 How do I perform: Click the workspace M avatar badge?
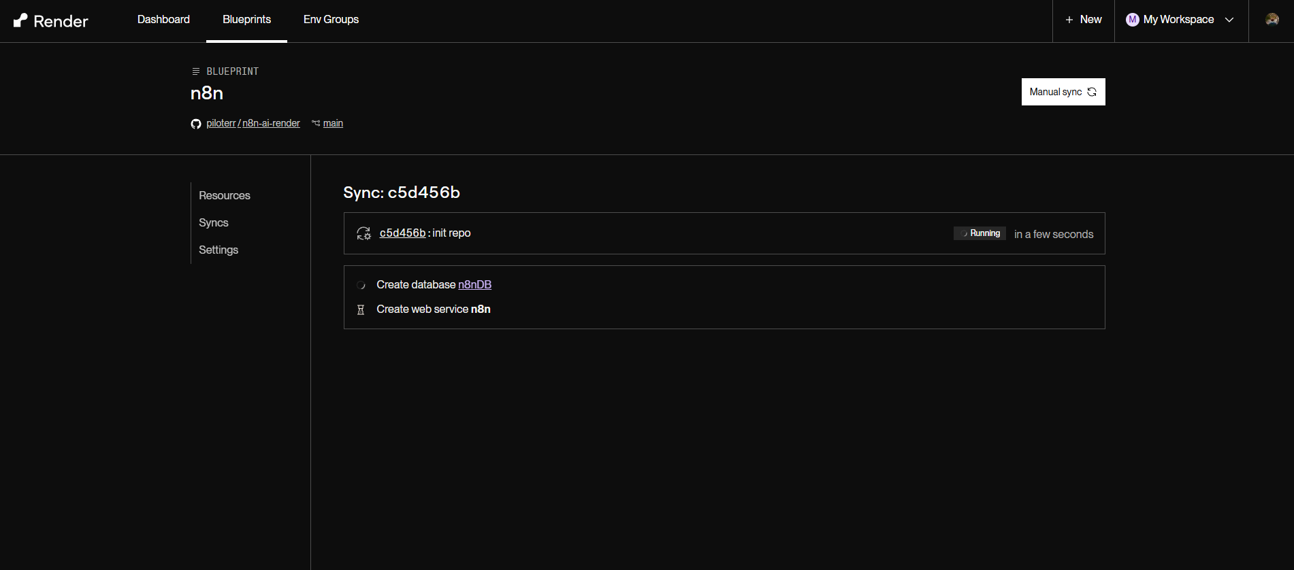click(1133, 20)
